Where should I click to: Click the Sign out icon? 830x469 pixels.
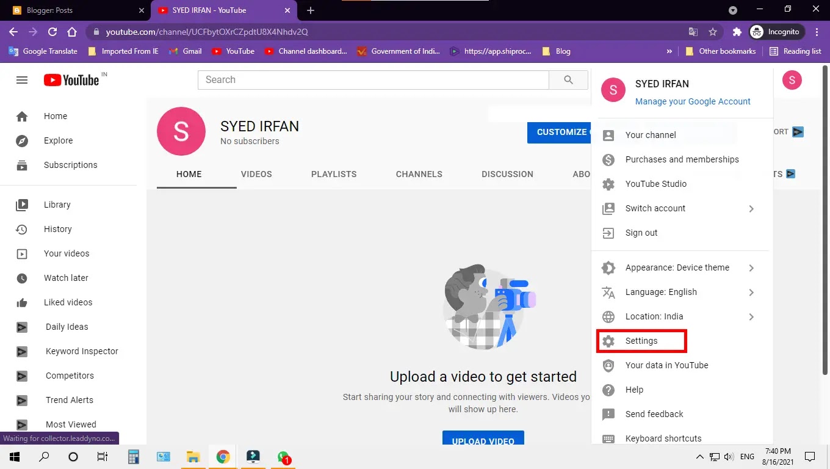click(x=608, y=233)
